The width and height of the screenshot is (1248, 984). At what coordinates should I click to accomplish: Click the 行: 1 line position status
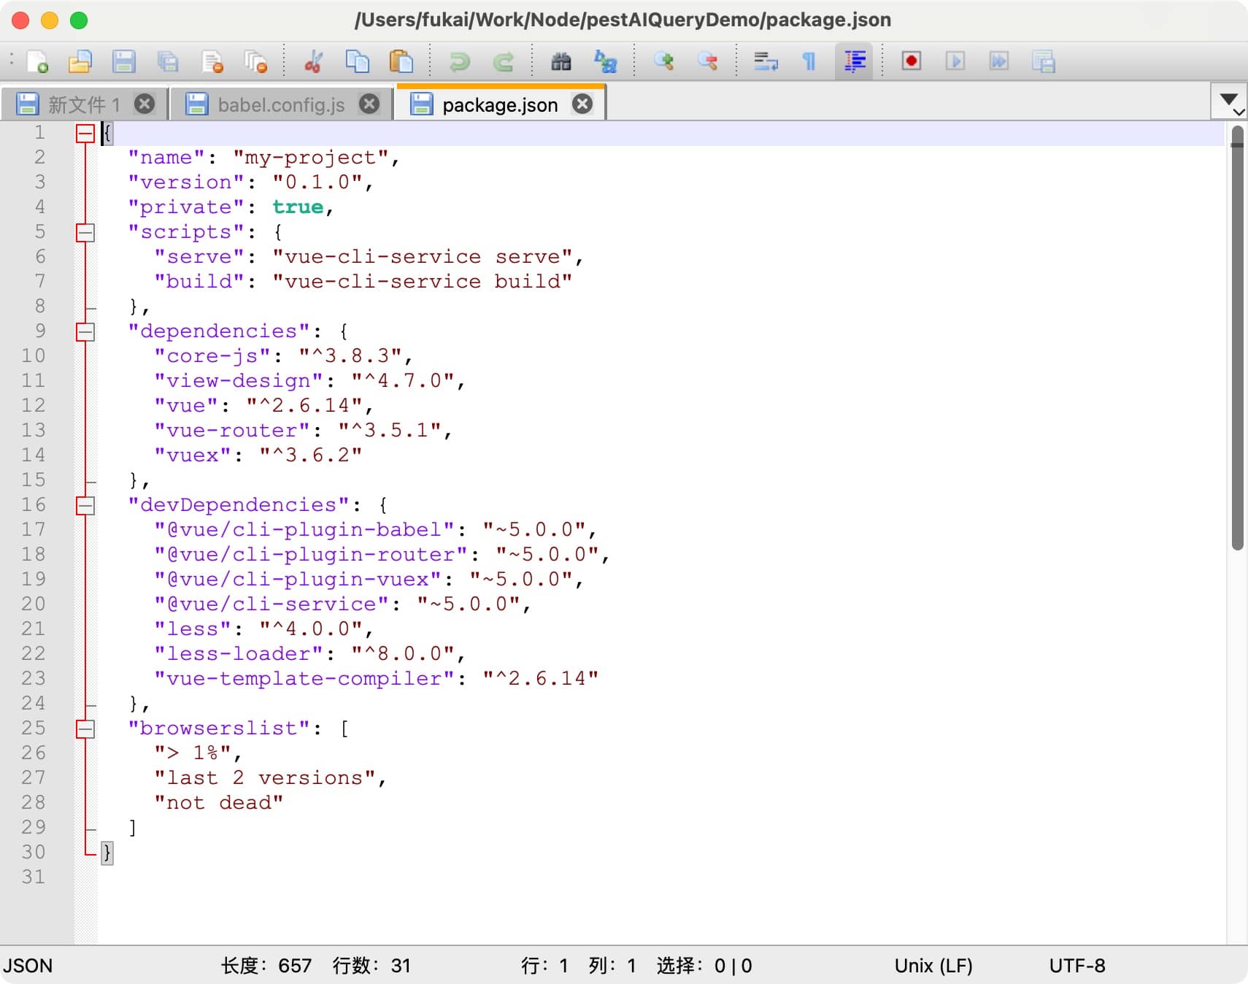coord(544,966)
